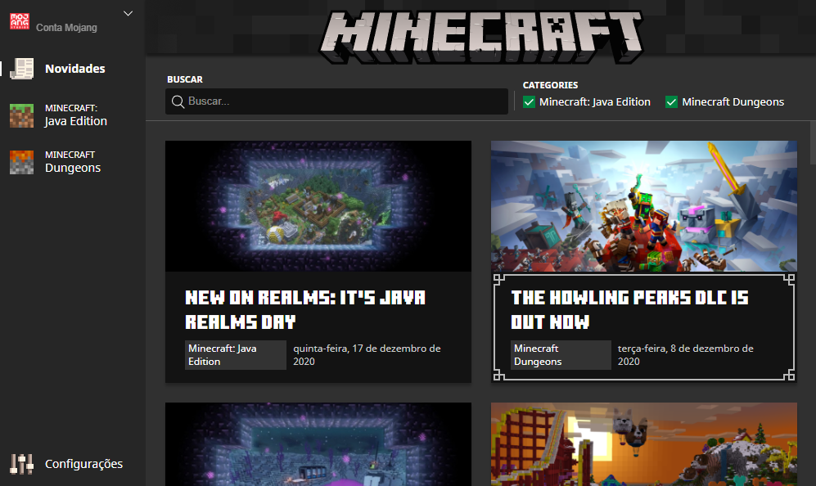Click the magnifying glass search icon

(178, 101)
